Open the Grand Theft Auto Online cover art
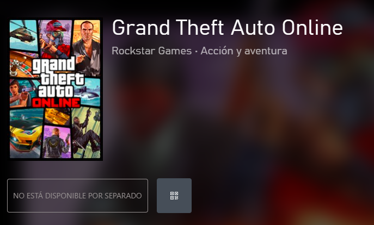The width and height of the screenshot is (374, 225). click(55, 89)
